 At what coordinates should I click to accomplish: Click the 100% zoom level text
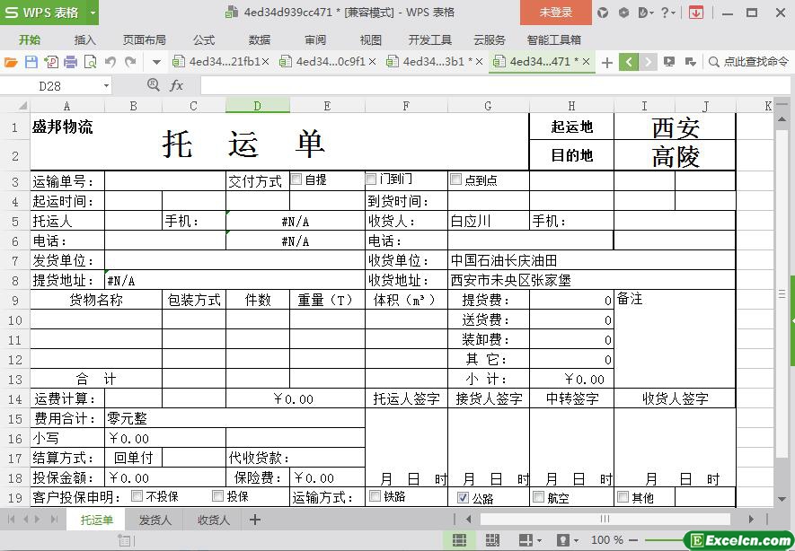click(x=606, y=540)
